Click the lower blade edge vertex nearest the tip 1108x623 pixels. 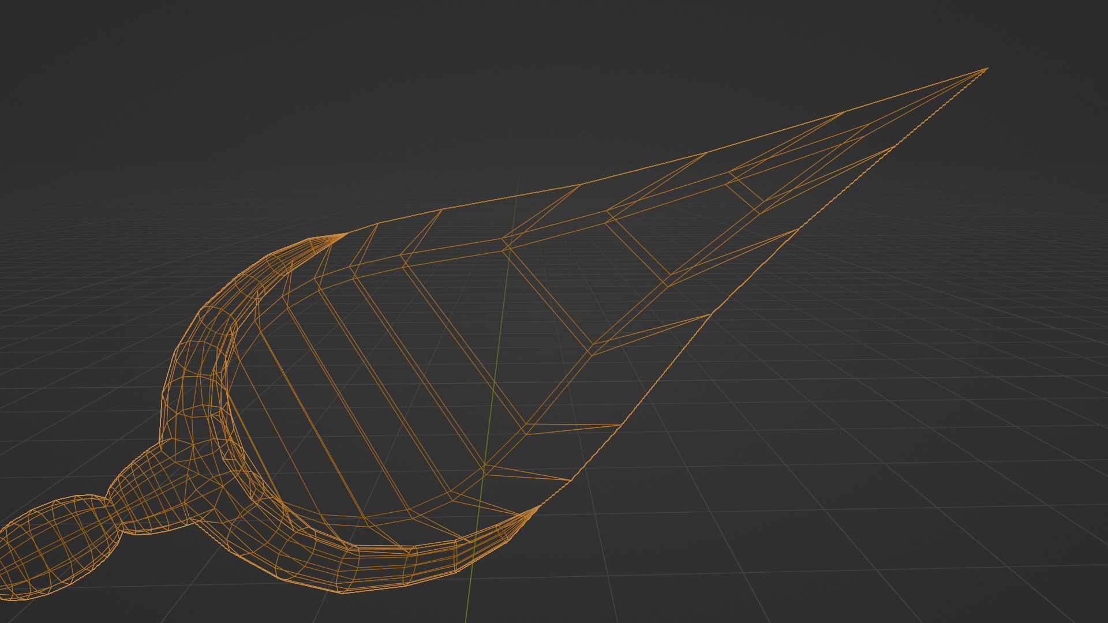896,146
